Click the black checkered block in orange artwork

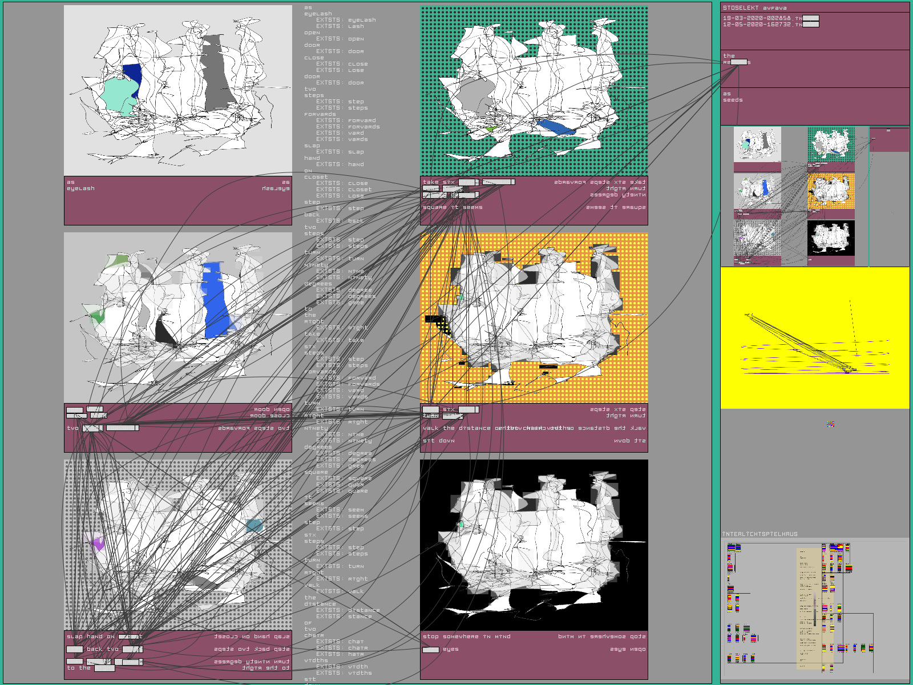[439, 324]
